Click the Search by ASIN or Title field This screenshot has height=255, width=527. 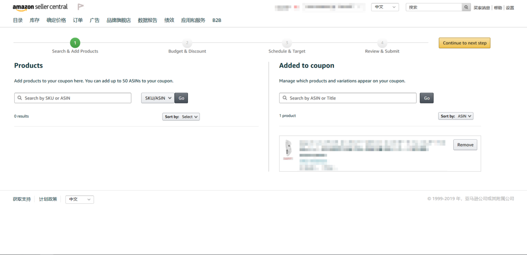point(348,98)
